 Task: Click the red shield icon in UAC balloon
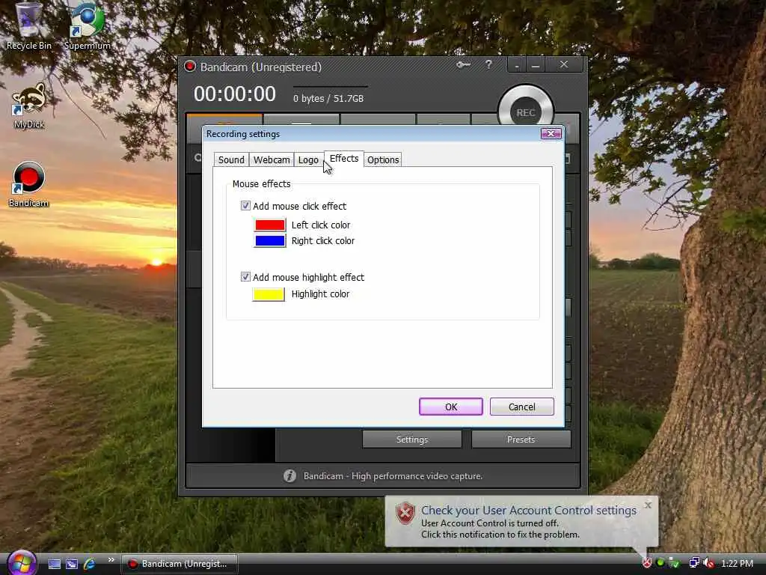[405, 514]
